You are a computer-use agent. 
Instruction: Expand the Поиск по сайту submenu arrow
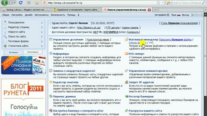42,36
